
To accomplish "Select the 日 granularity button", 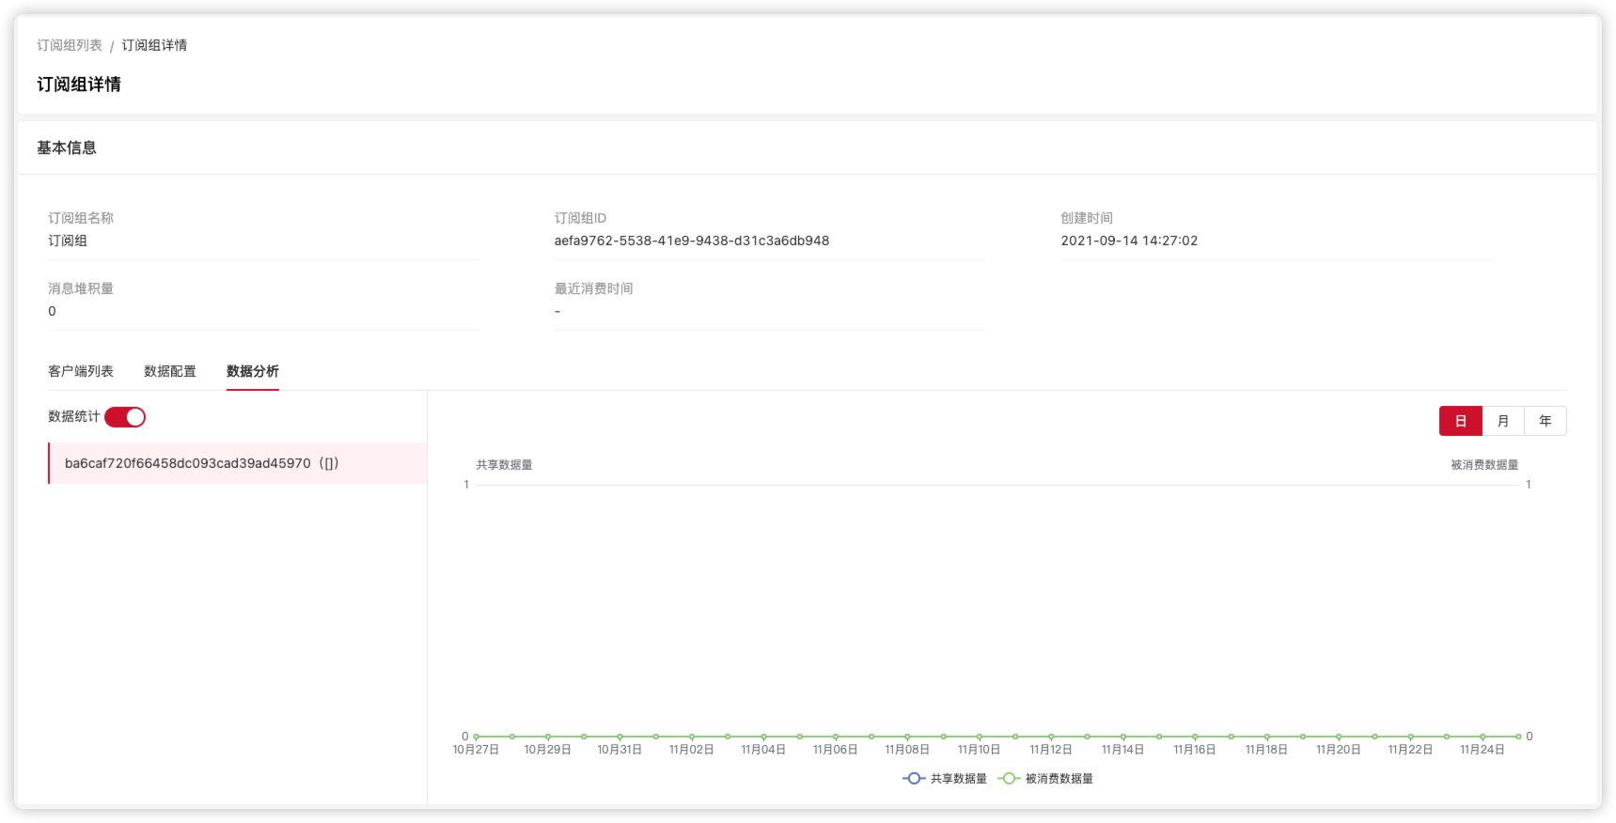I will pos(1460,421).
